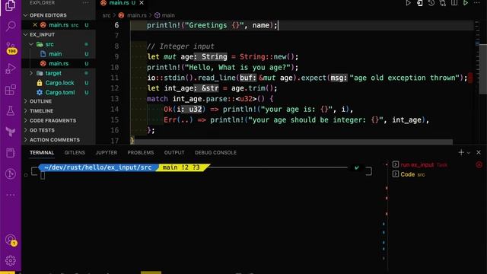
Task: Open the Extensions view
Action: [11, 90]
